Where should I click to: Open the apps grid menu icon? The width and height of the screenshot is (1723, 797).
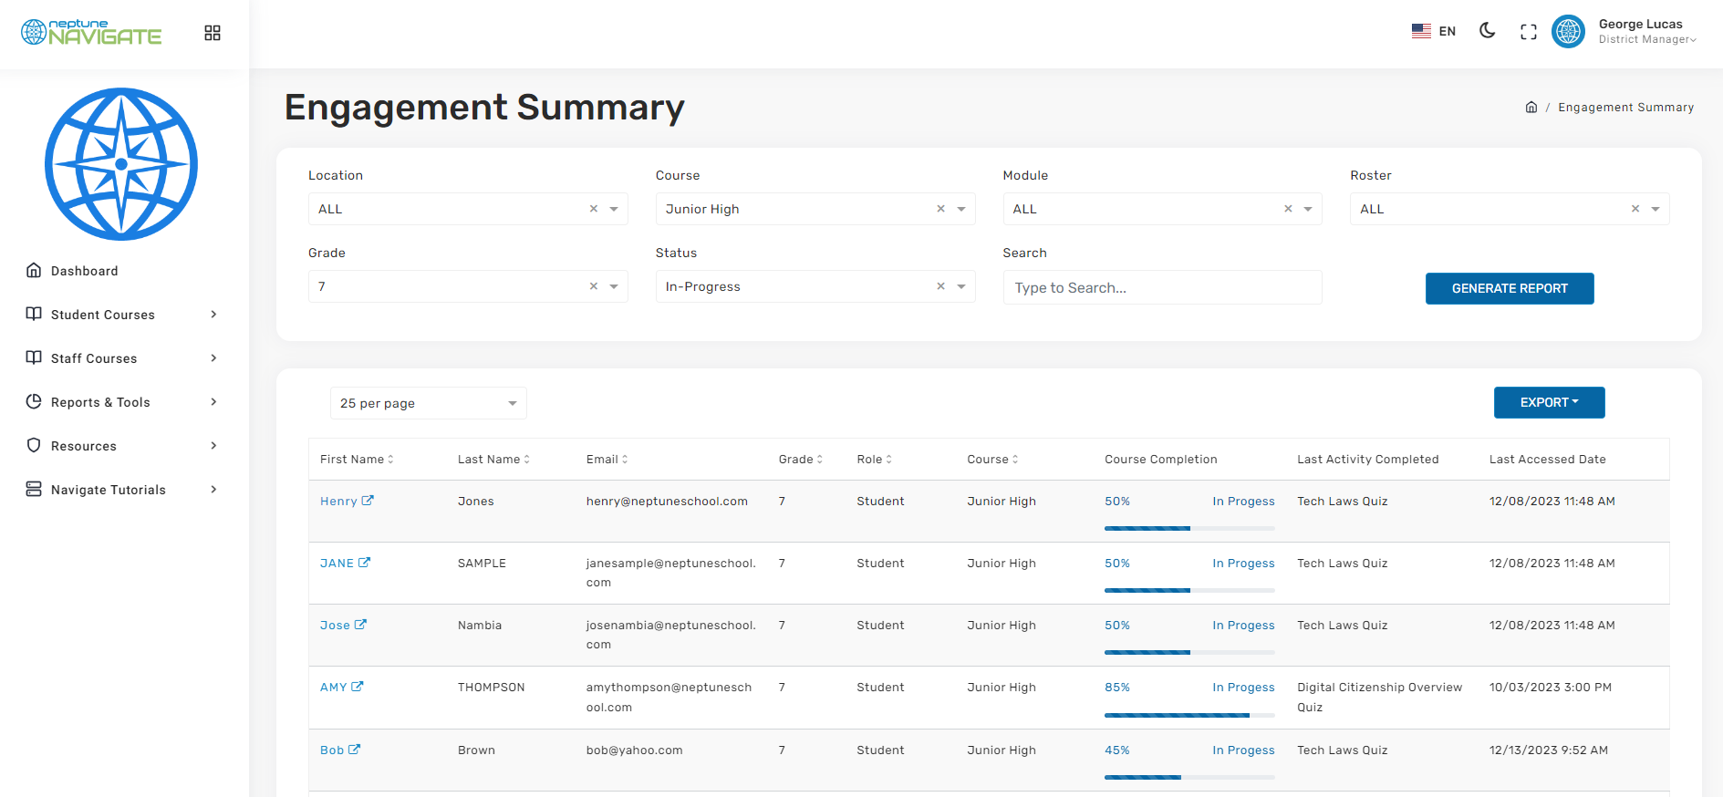point(213,33)
